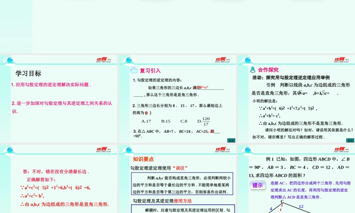Viewport: 355px width, 213px height.
Task: Expand the blank answer line after 满足 b²=c²
Action: [x=213, y=89]
